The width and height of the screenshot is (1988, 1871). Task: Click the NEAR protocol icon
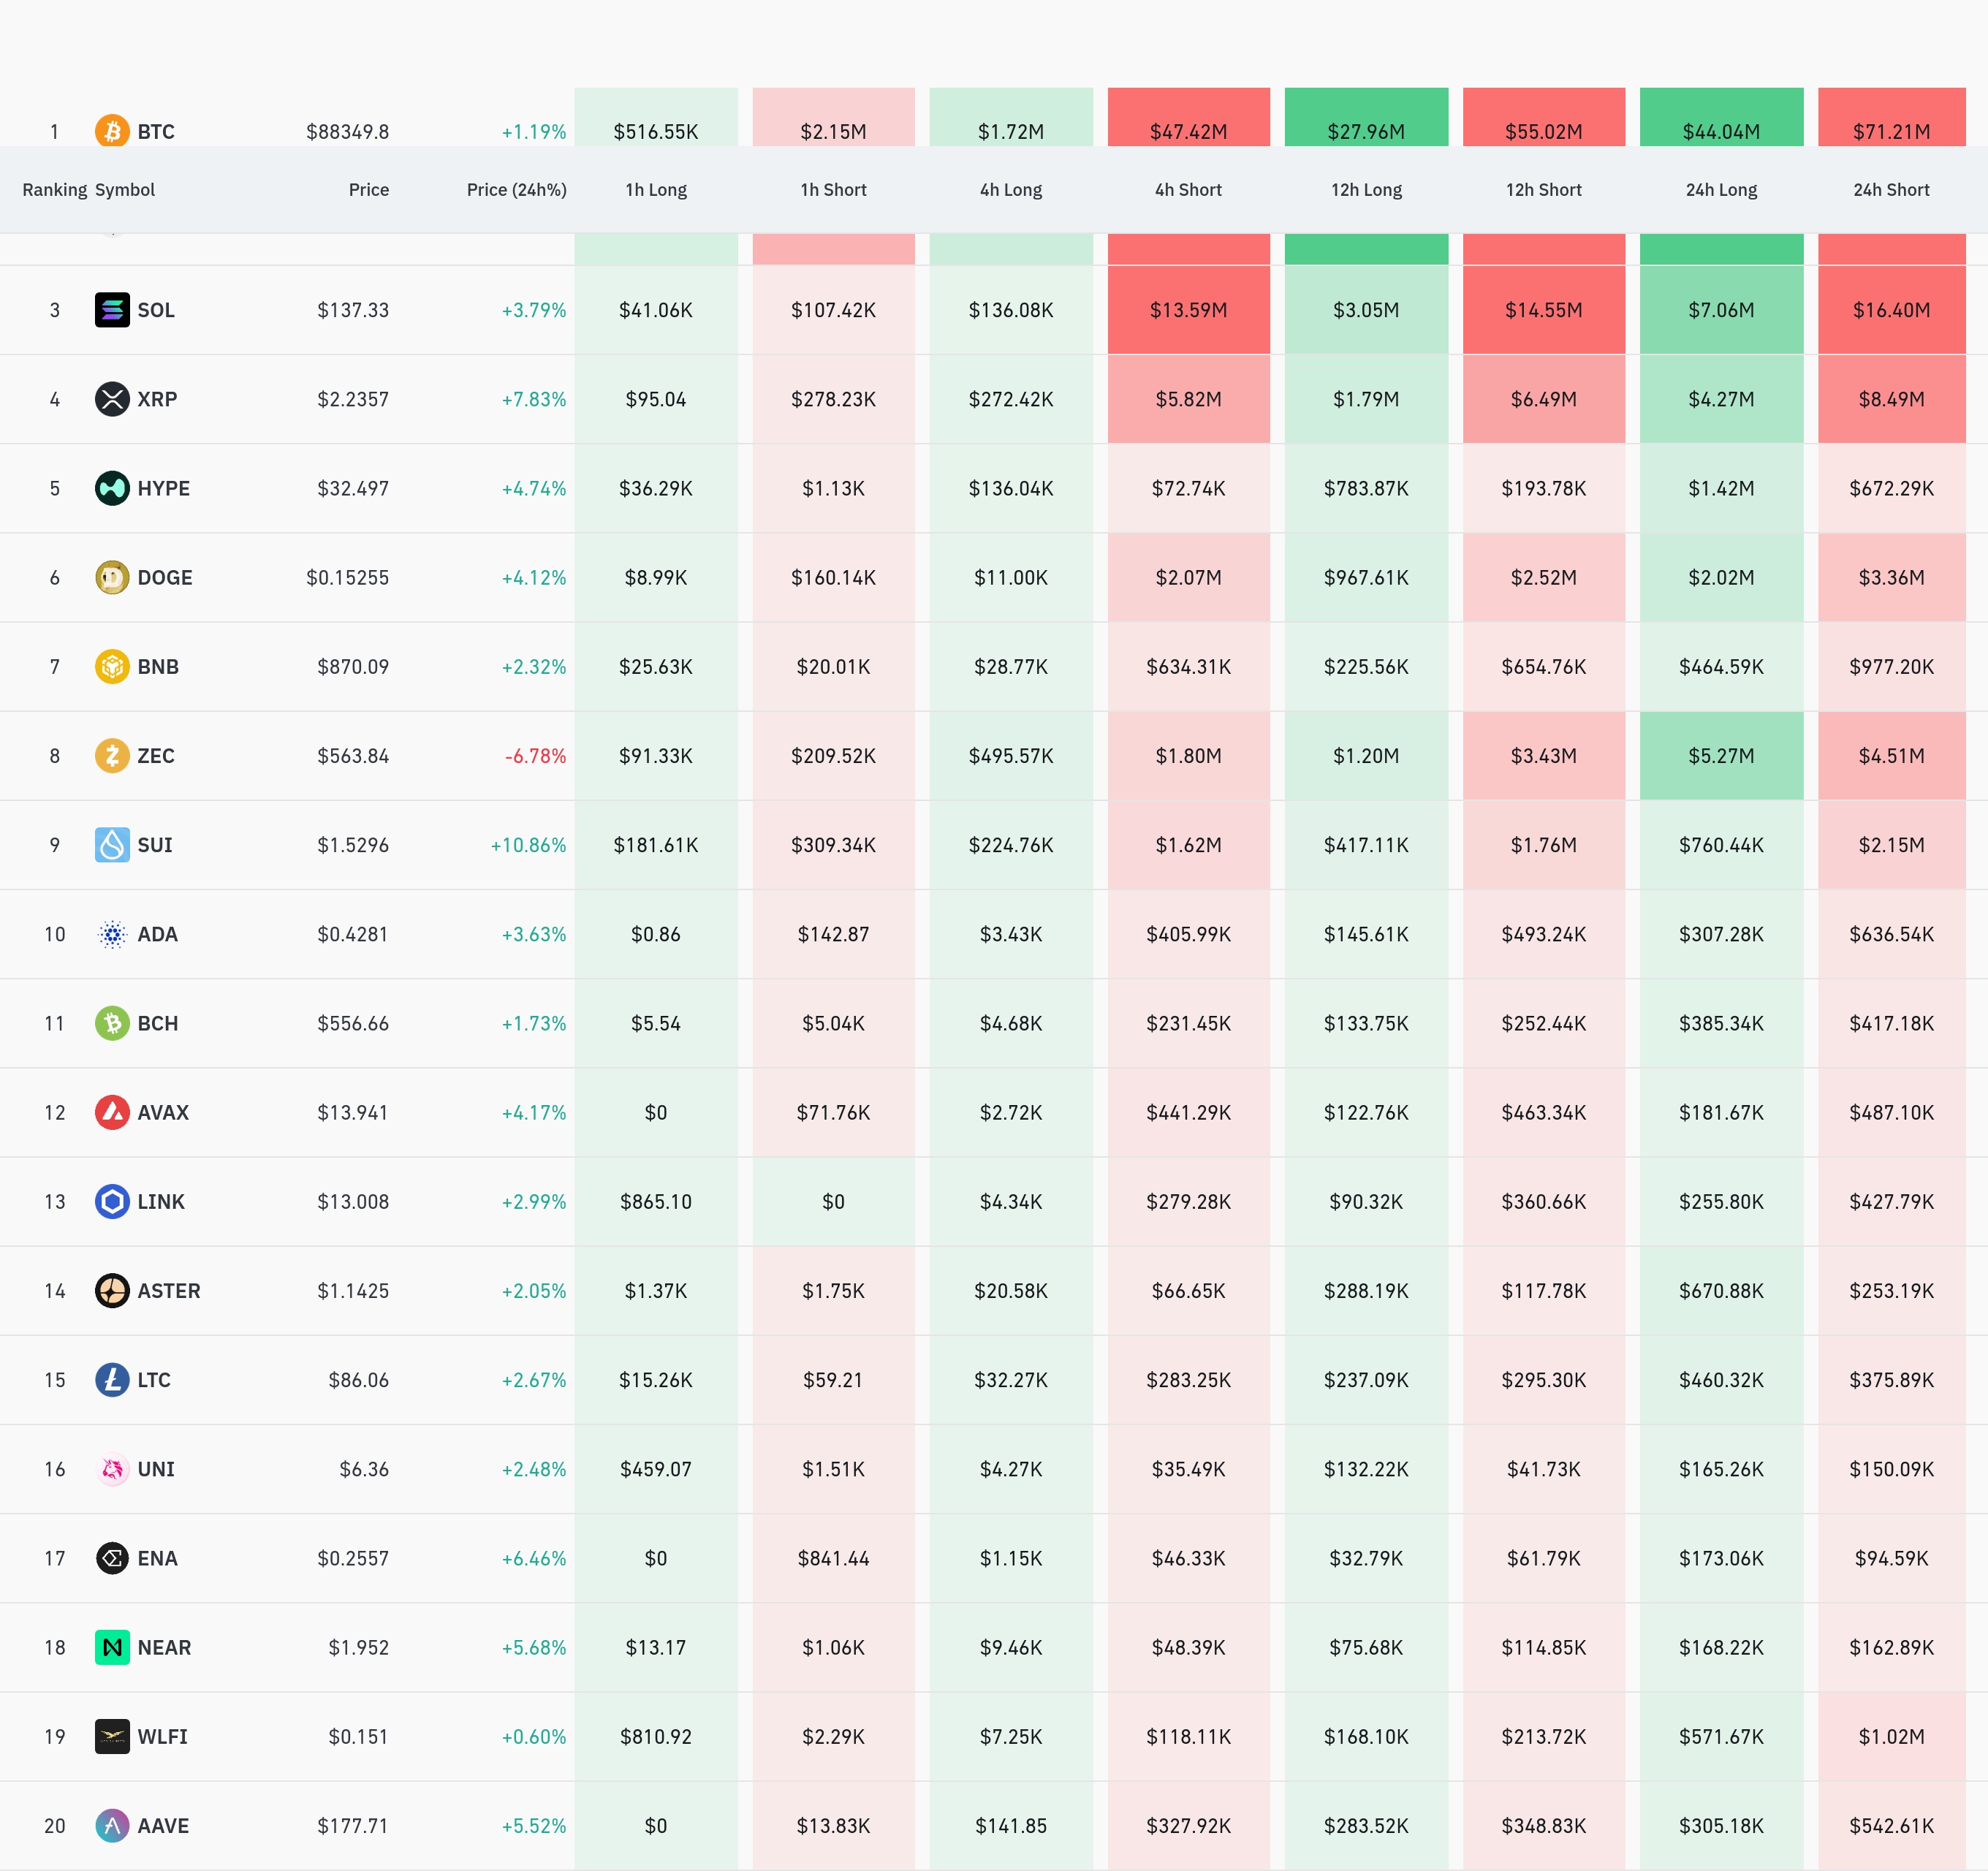(x=112, y=1647)
